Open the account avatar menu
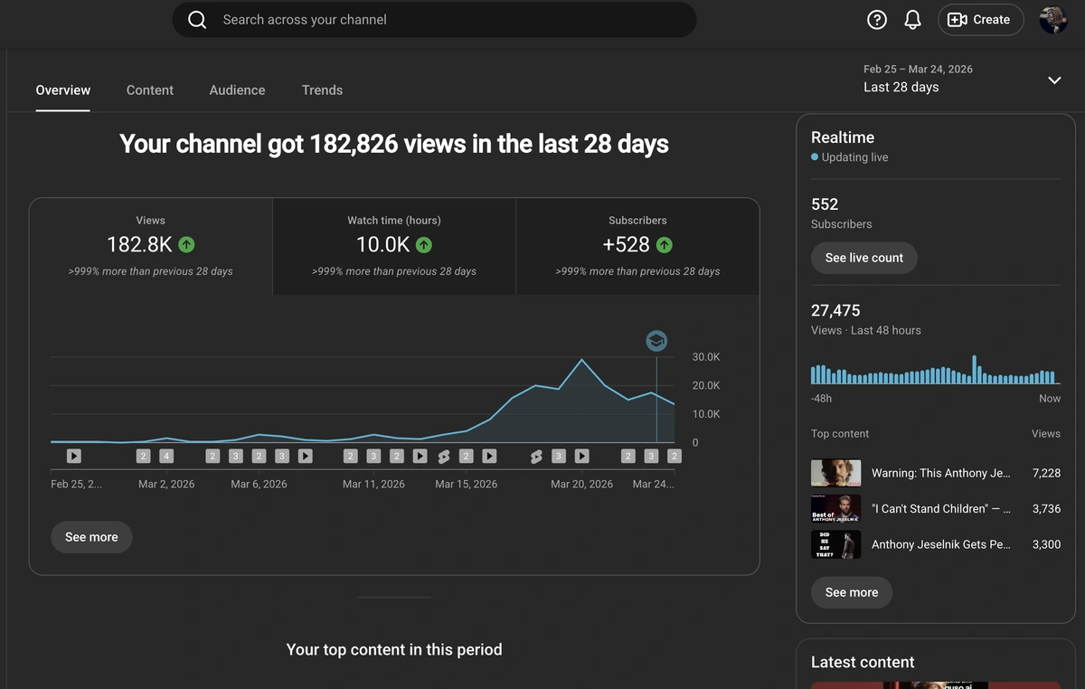Screen dimensions: 1085x689 pos(1053,20)
